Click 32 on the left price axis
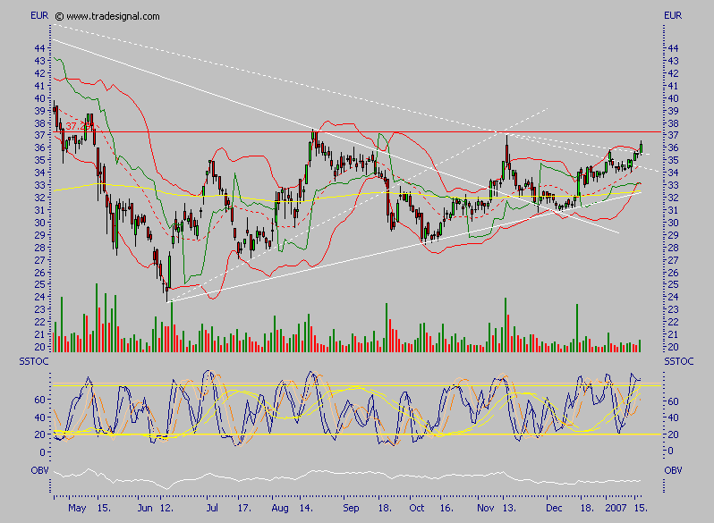Viewport: 714px width, 523px height. [39, 198]
